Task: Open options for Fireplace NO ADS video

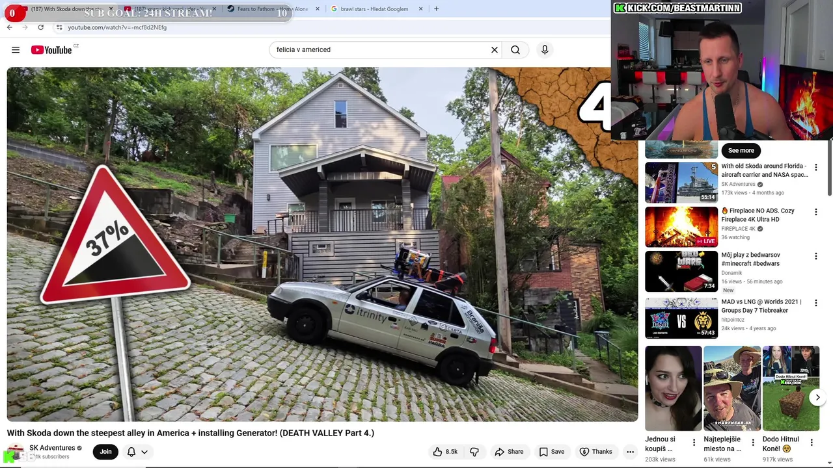Action: click(x=815, y=212)
